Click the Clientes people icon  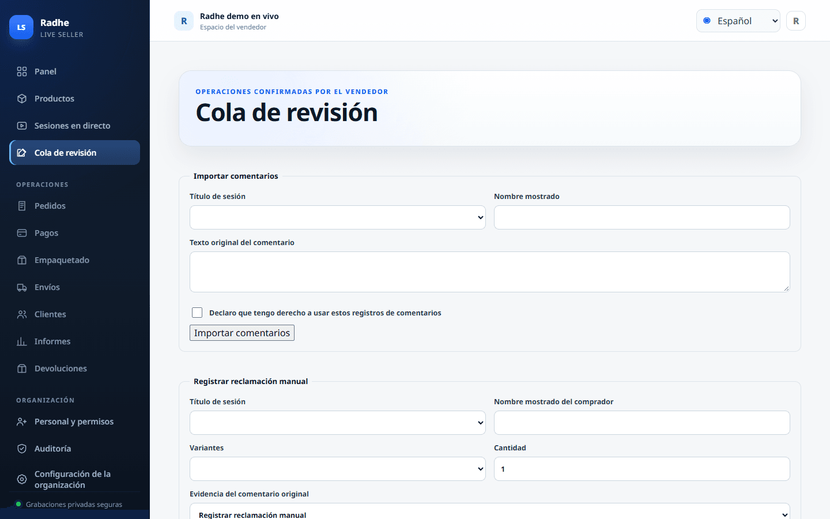22,314
